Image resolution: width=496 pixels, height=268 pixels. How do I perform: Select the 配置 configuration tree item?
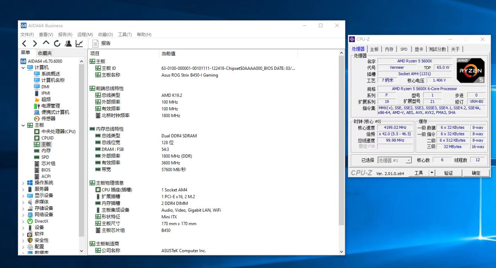tap(39, 246)
